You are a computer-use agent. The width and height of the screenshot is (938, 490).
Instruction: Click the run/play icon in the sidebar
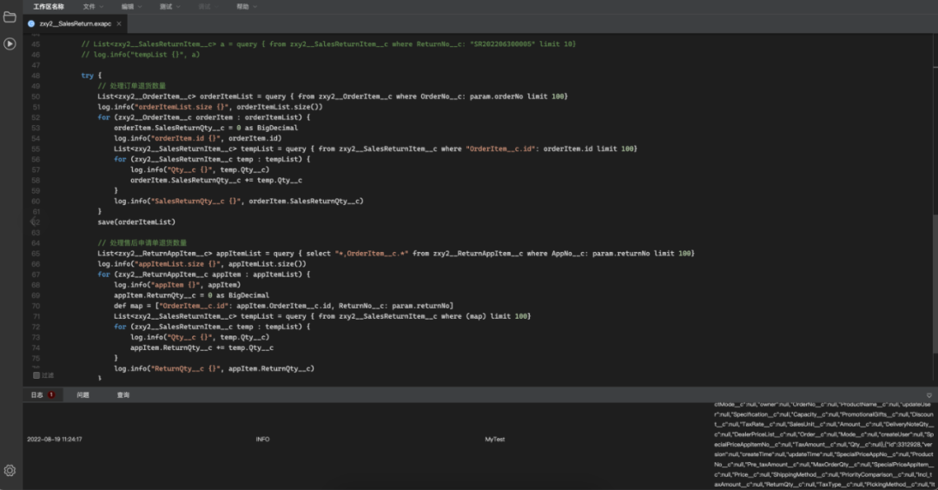coord(10,43)
